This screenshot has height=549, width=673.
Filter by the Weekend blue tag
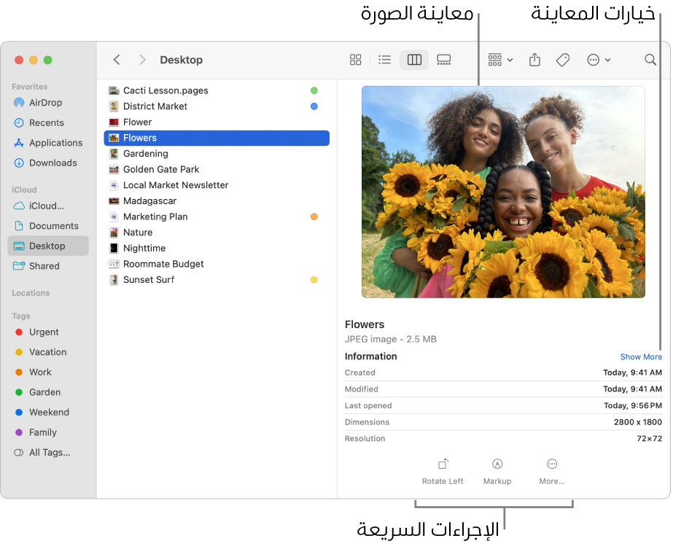click(49, 413)
